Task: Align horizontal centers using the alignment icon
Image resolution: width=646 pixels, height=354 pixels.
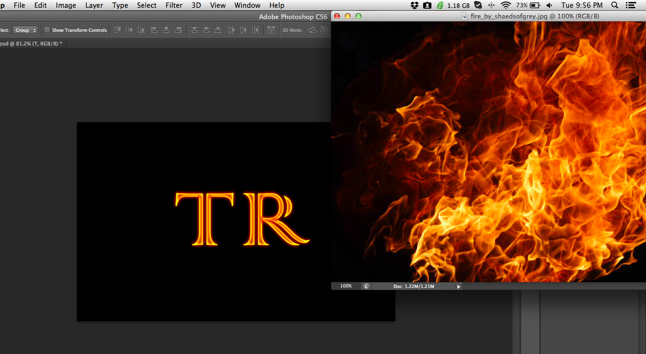Action: 166,30
